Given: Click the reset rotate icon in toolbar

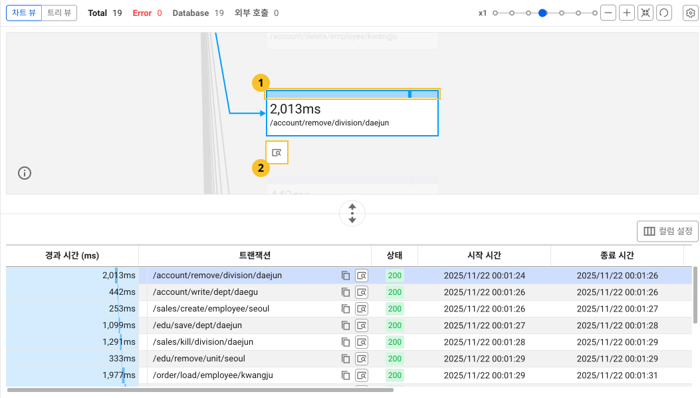Looking at the screenshot, I should (x=663, y=13).
